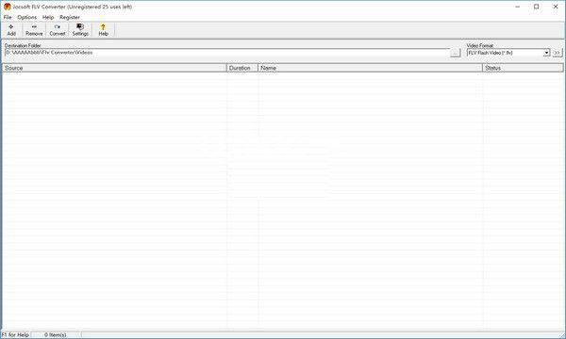Click the Remove toolbar icon
This screenshot has height=339, width=566.
34,30
